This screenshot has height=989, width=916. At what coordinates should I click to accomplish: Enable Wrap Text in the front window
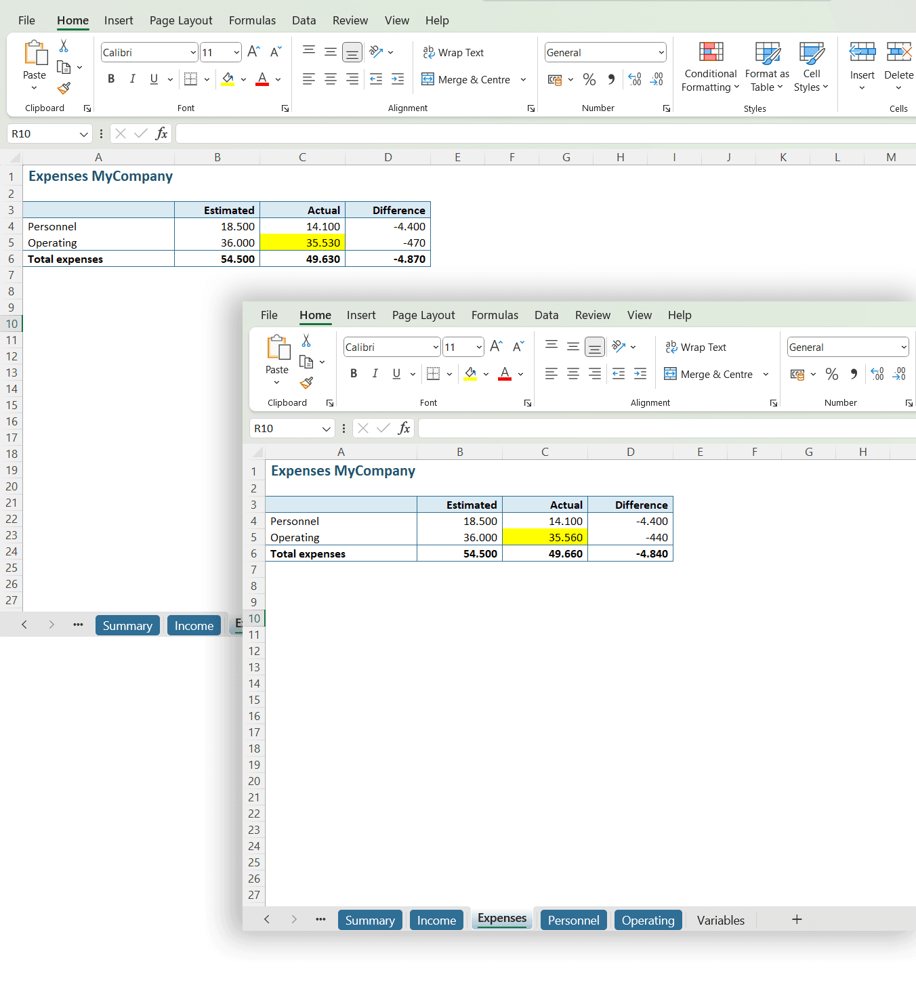696,347
